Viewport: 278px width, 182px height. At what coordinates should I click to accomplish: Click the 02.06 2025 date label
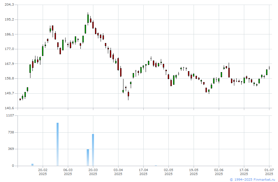[219, 172]
